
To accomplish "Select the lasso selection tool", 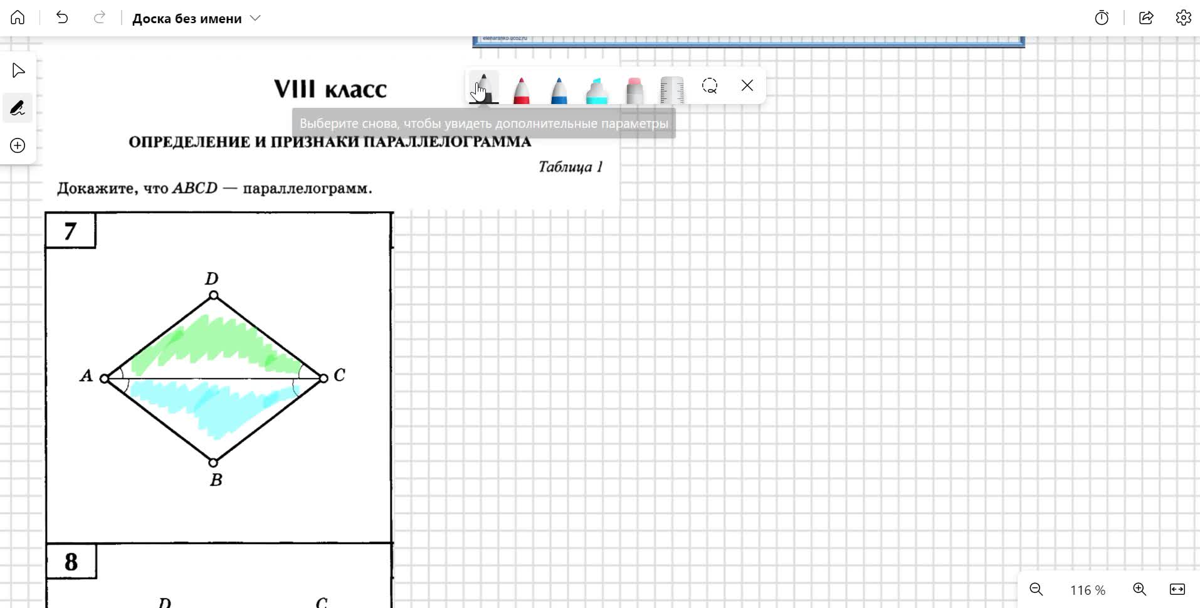I will click(x=710, y=86).
